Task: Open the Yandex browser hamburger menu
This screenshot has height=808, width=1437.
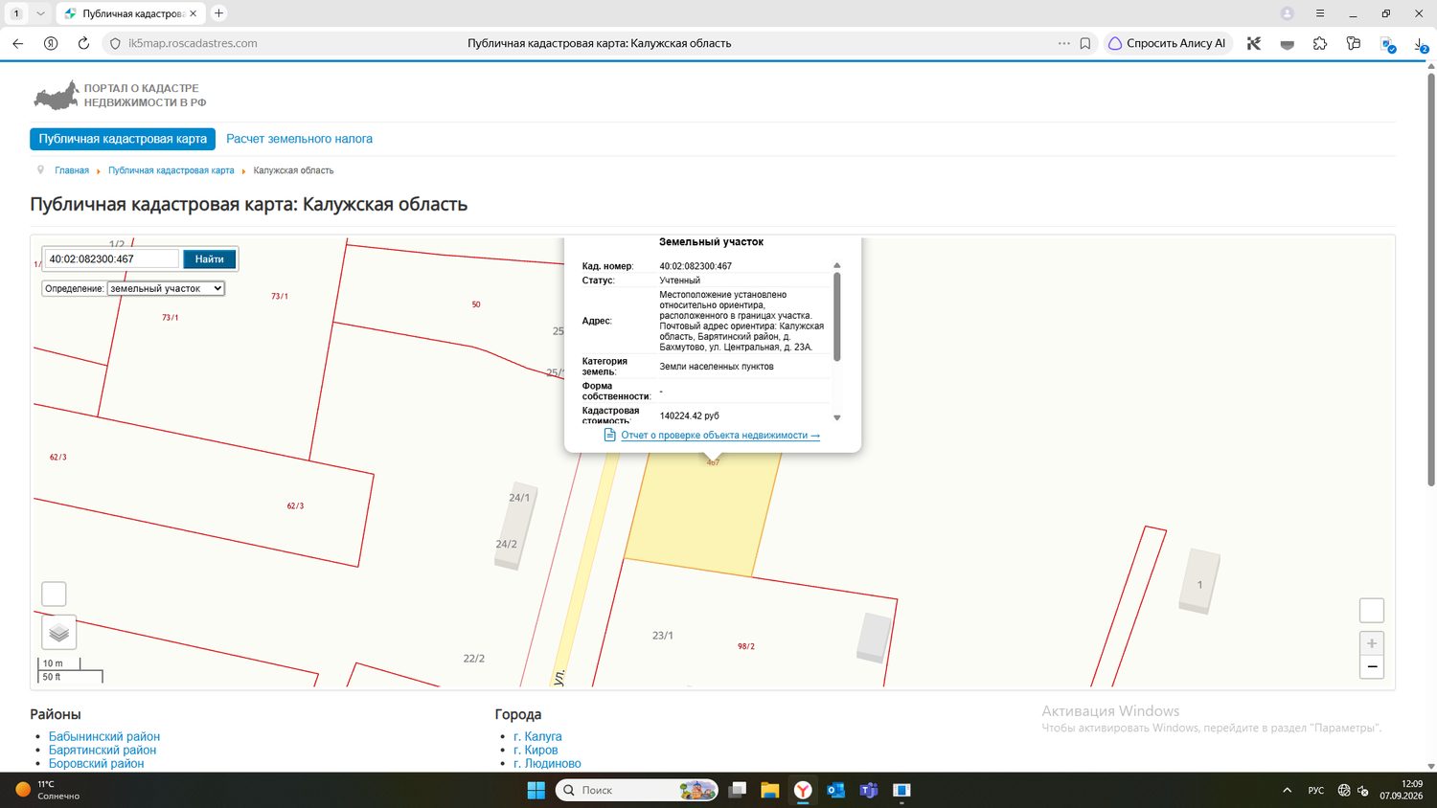Action: pos(1320,13)
